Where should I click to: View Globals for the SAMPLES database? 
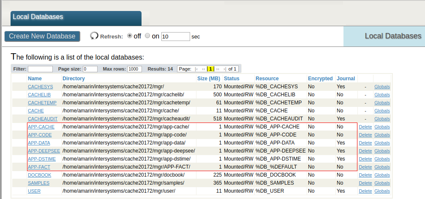coord(382,183)
